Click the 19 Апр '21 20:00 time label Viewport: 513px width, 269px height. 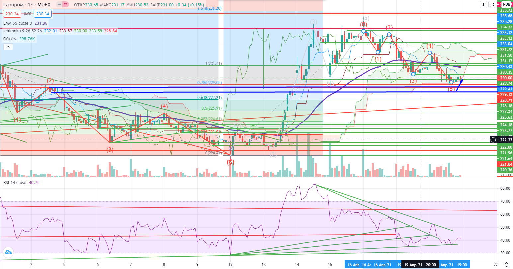click(420, 265)
